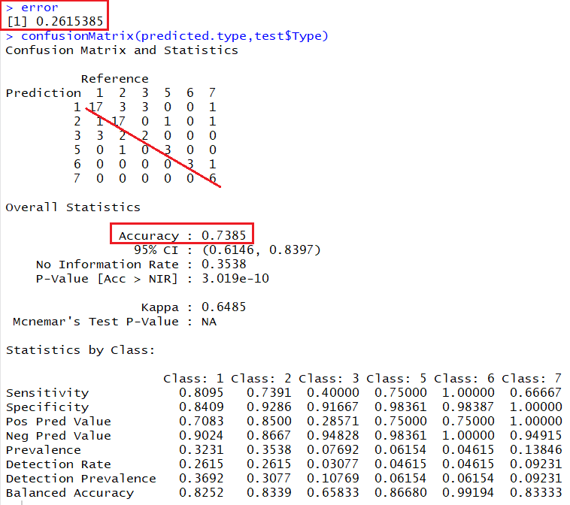570x505 pixels.
Task: Click the P-Value 3.019e-10
Action: 235,278
